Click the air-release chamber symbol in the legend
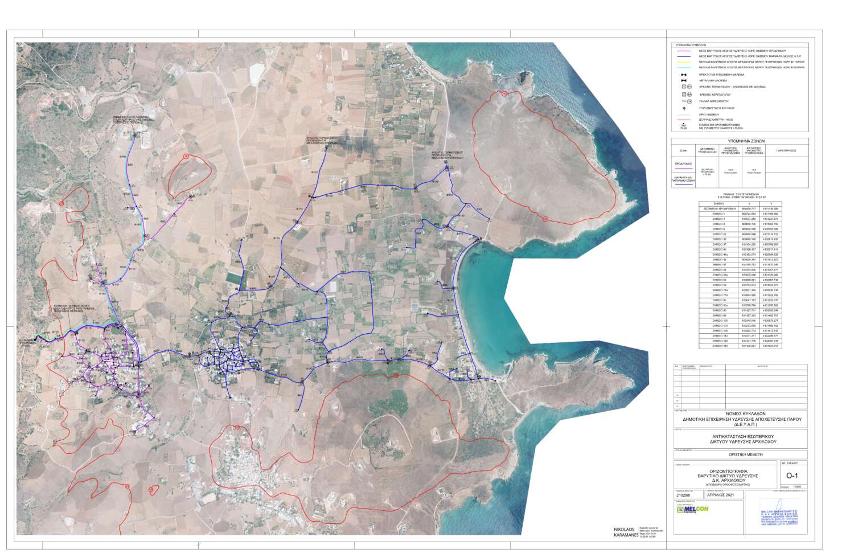Viewport: 854px width, 557px height. pos(684,94)
